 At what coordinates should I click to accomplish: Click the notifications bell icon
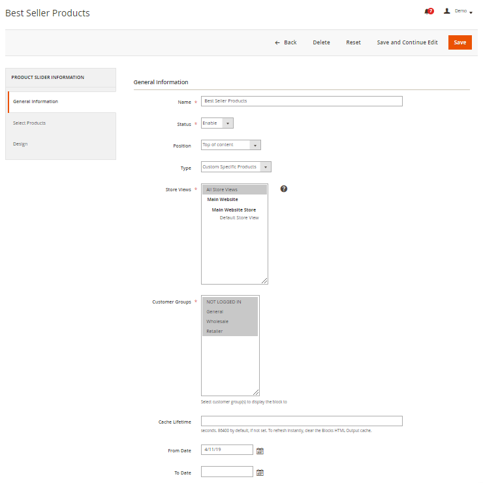(429, 11)
